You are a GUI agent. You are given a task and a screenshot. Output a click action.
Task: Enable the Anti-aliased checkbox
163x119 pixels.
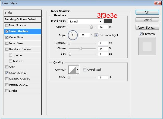pyautogui.click(x=84, y=70)
